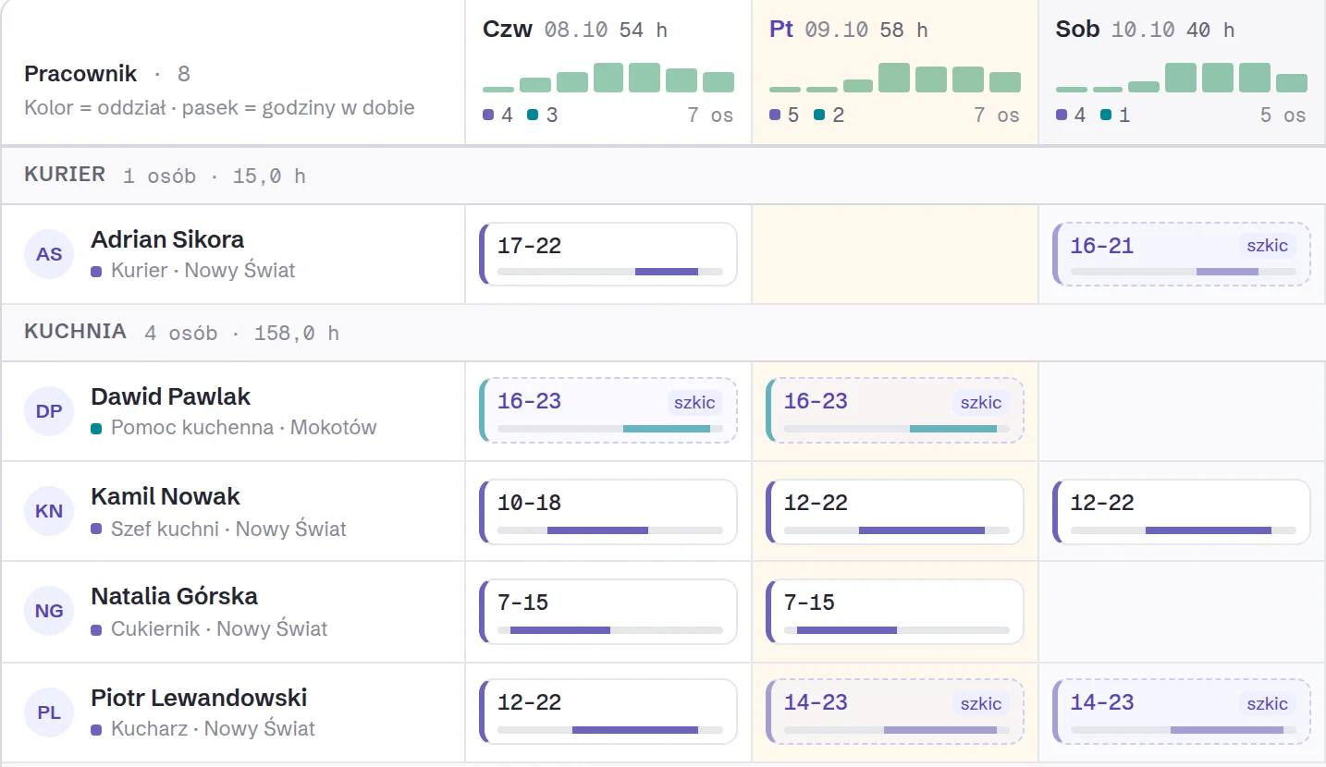Select the Sob 10.10 day column header
1326x767 pixels.
(x=1182, y=72)
